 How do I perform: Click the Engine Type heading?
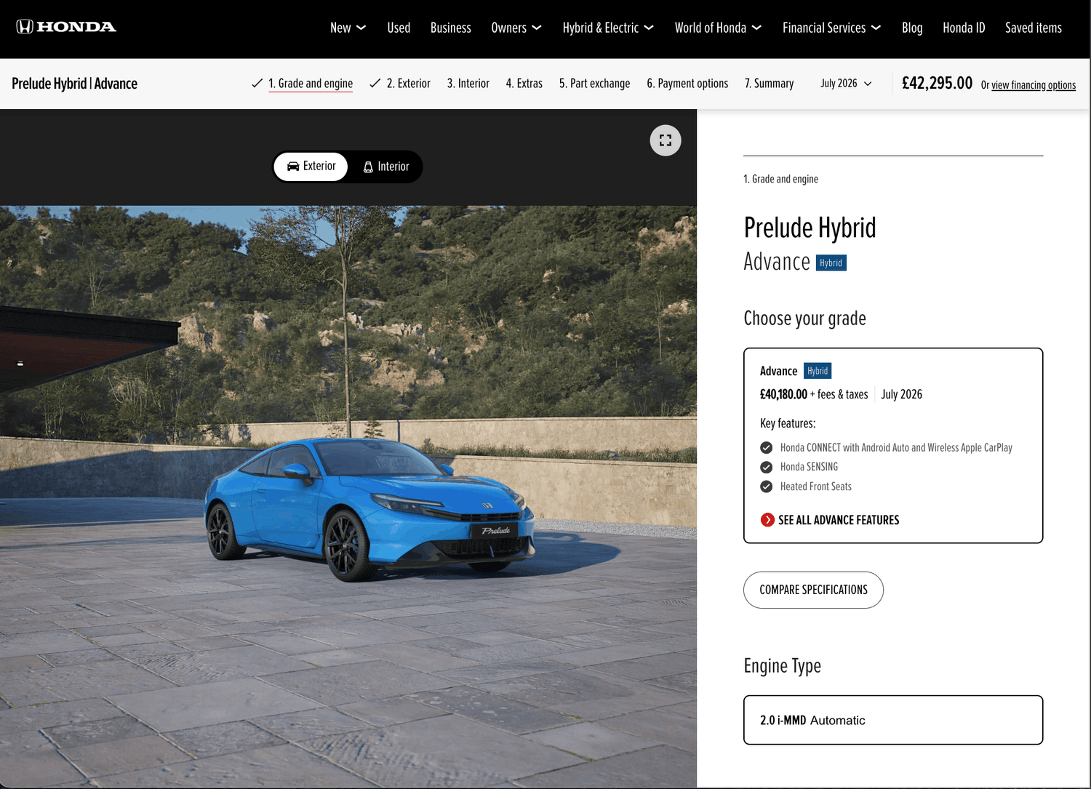(x=782, y=666)
